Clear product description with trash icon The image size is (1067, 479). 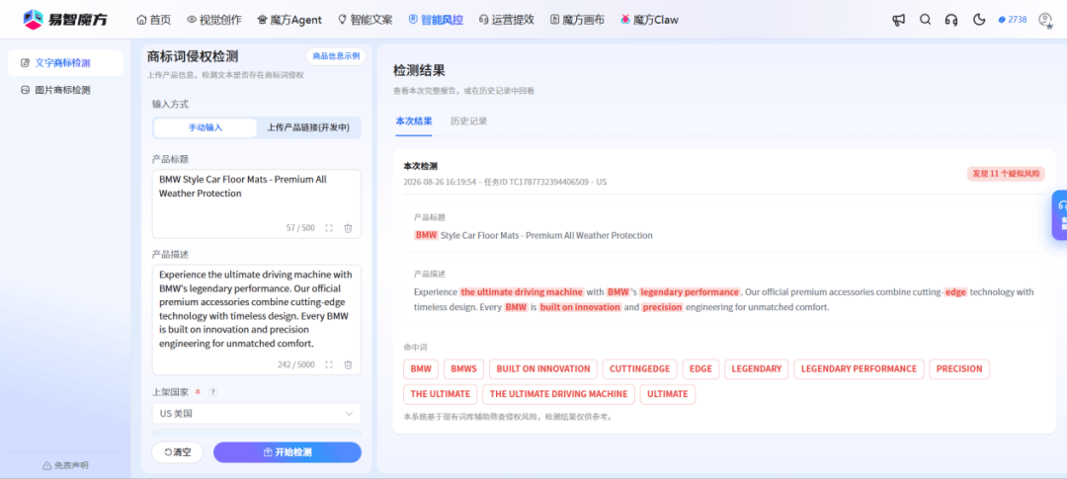[348, 364]
